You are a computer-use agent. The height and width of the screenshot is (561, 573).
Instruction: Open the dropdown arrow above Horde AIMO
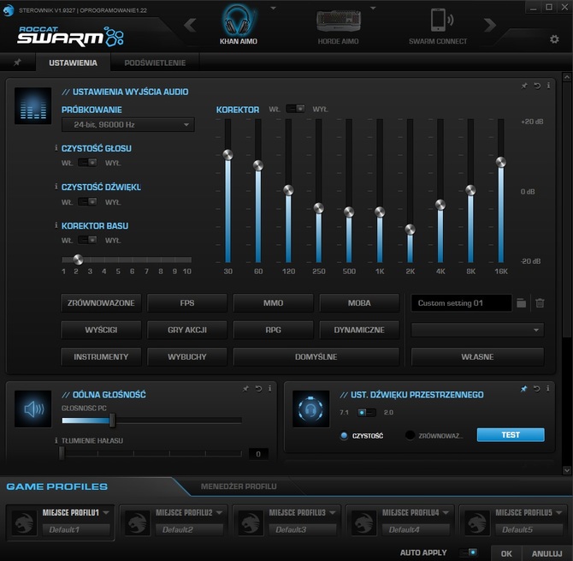pyautogui.click(x=373, y=8)
